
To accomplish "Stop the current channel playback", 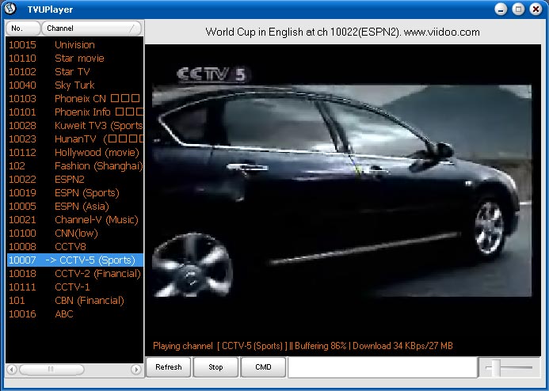I will coord(215,367).
